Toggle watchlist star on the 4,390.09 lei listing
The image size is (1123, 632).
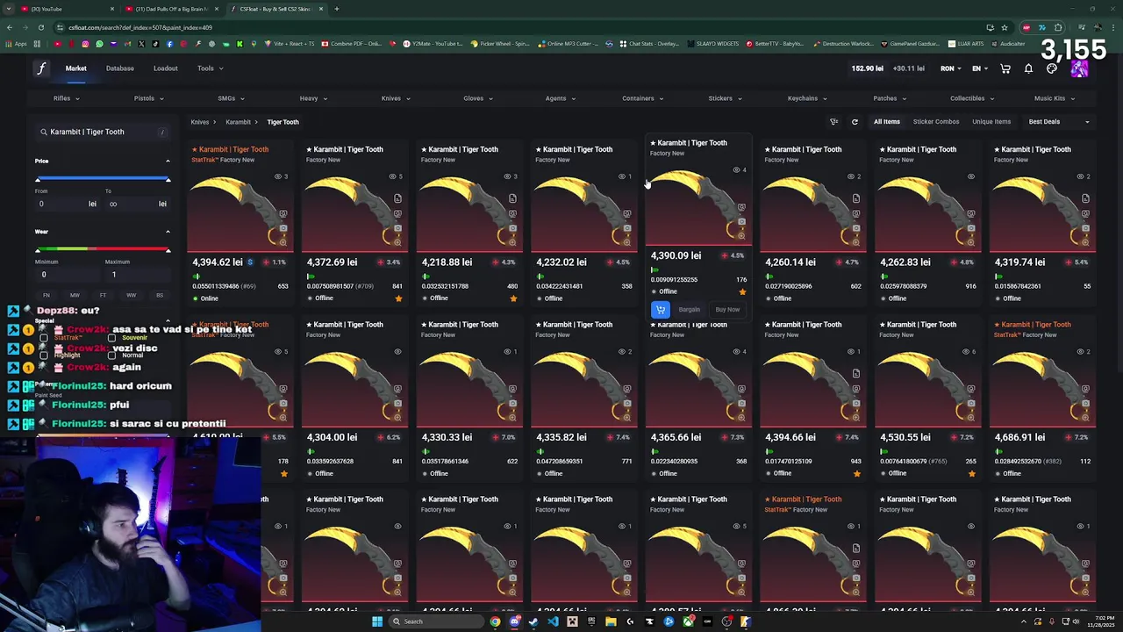click(x=742, y=291)
